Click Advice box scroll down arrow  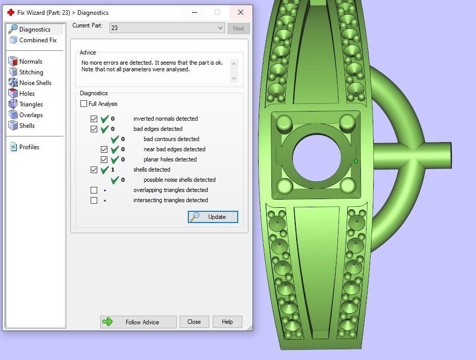click(234, 78)
